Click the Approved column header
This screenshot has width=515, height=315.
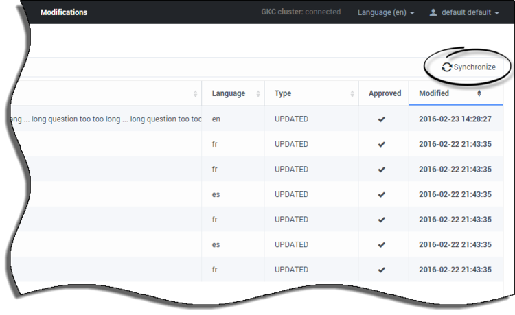click(x=385, y=93)
